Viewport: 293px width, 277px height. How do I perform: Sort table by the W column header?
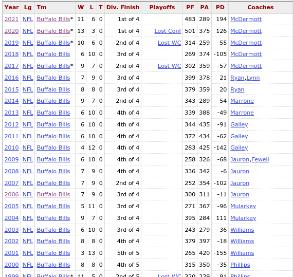tap(81, 7)
